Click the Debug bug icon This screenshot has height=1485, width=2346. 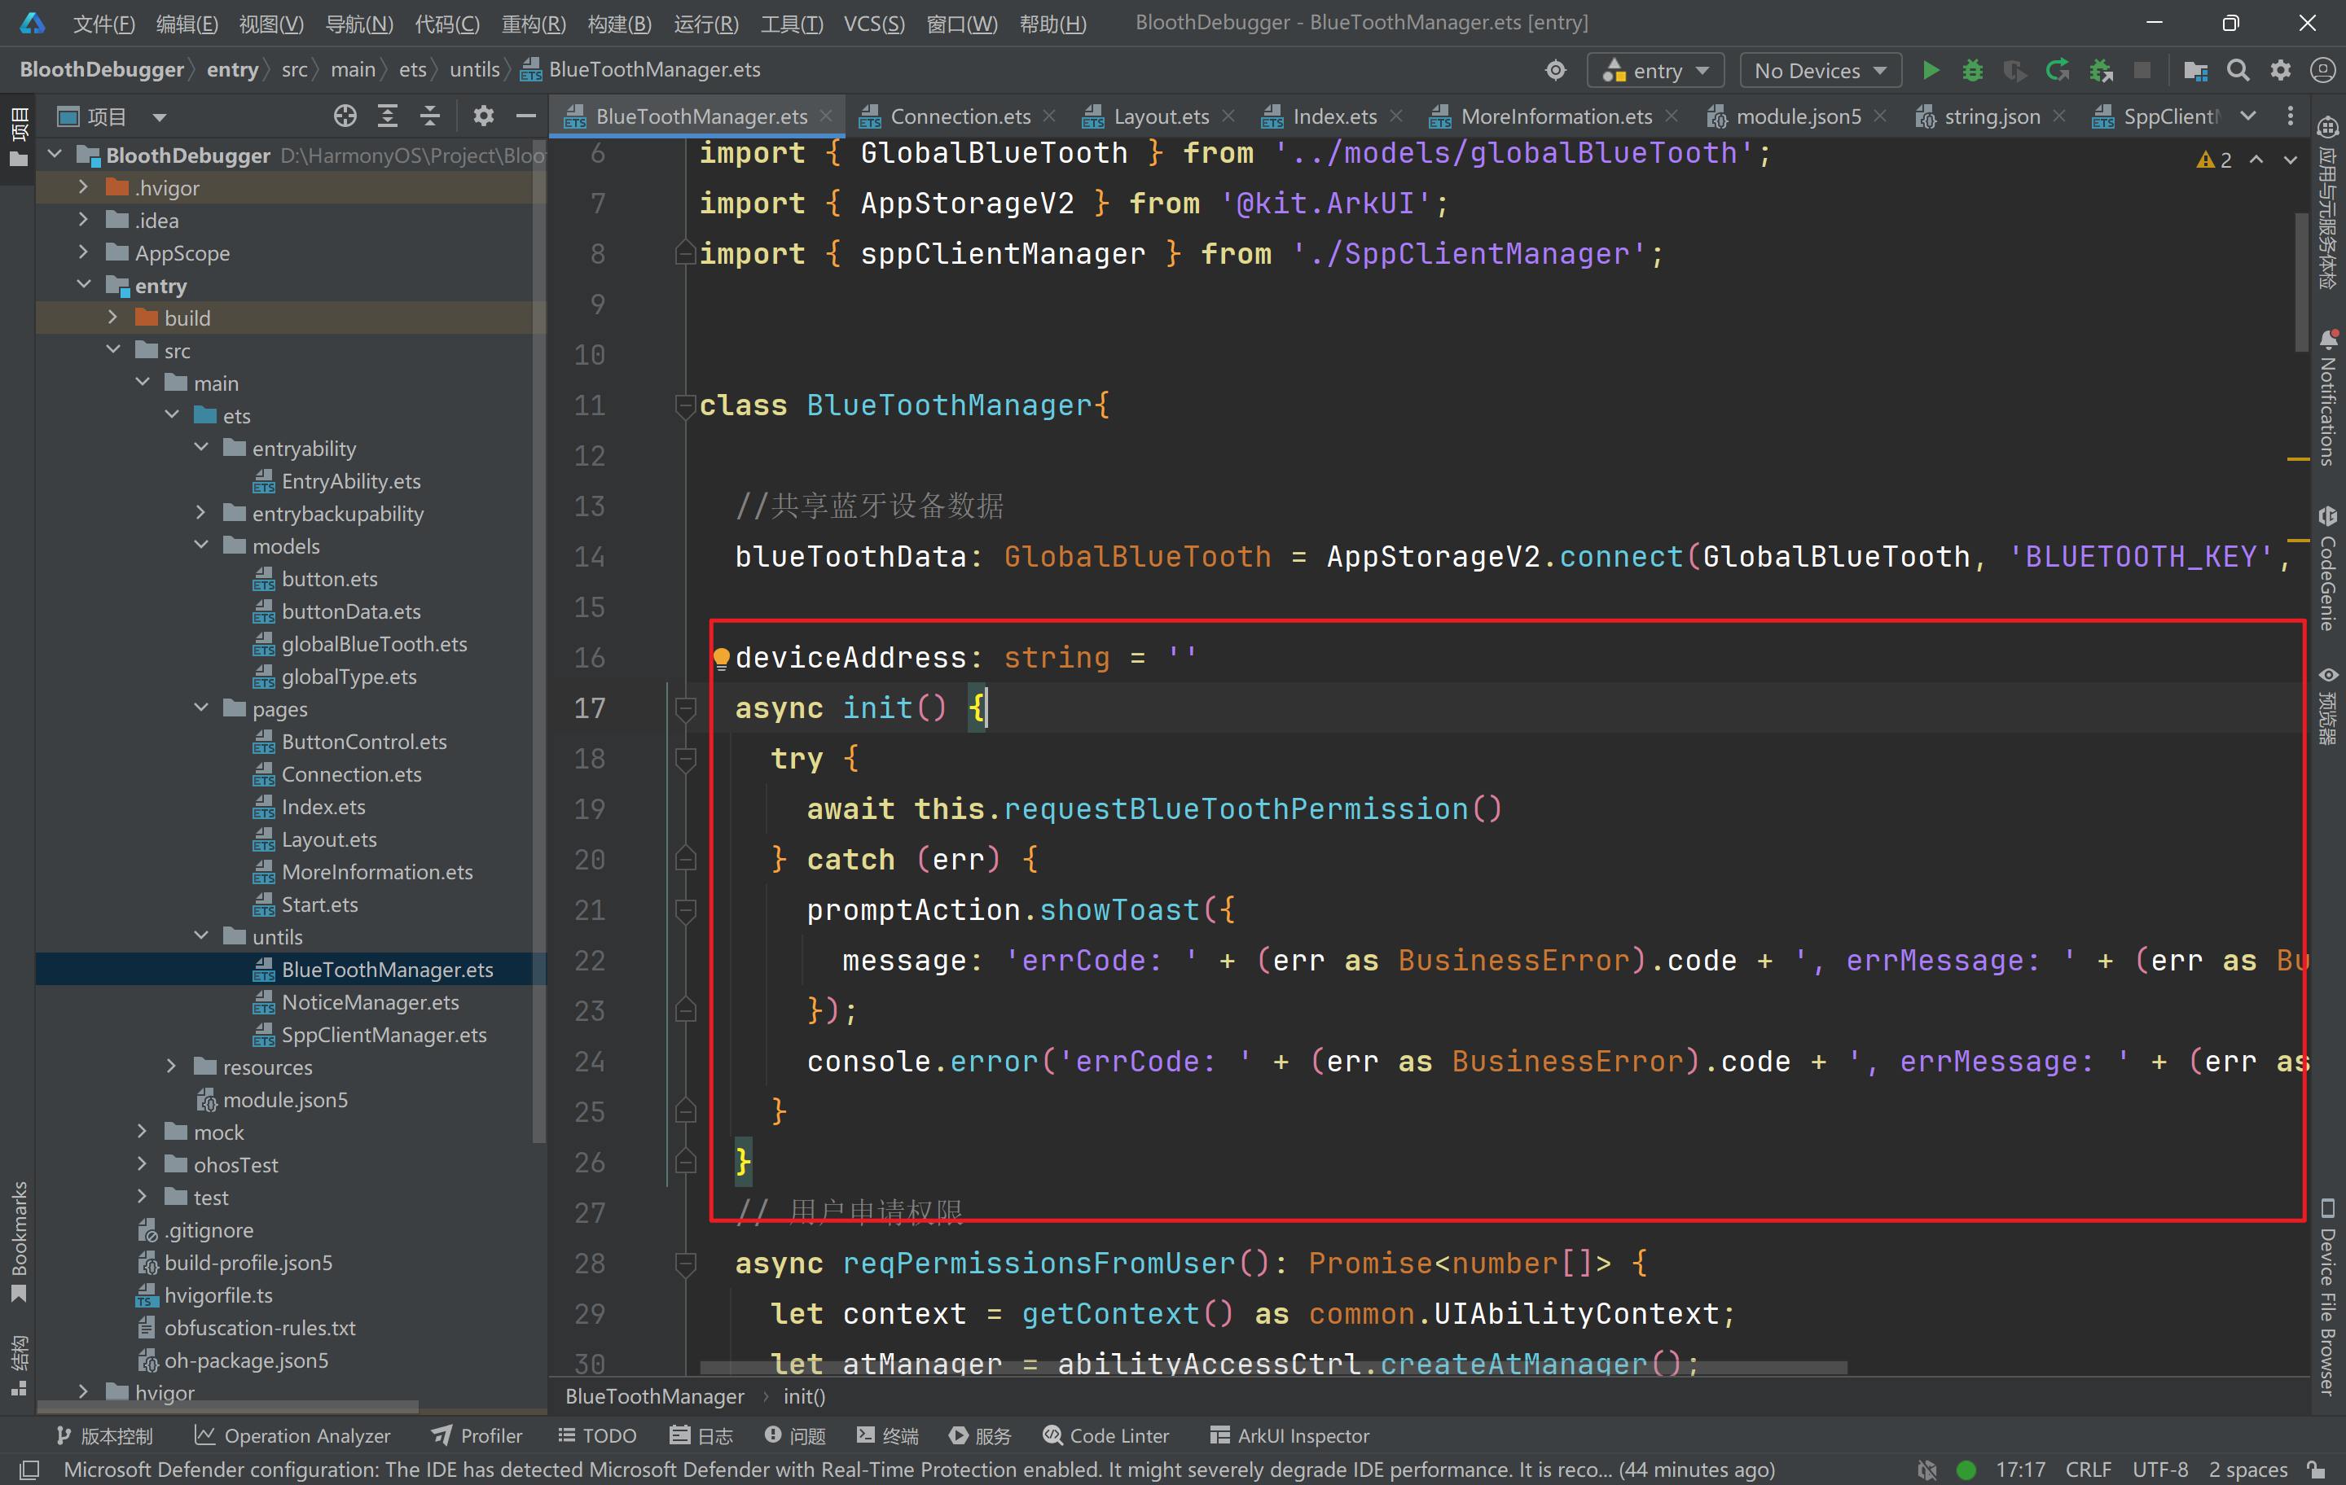(1972, 70)
